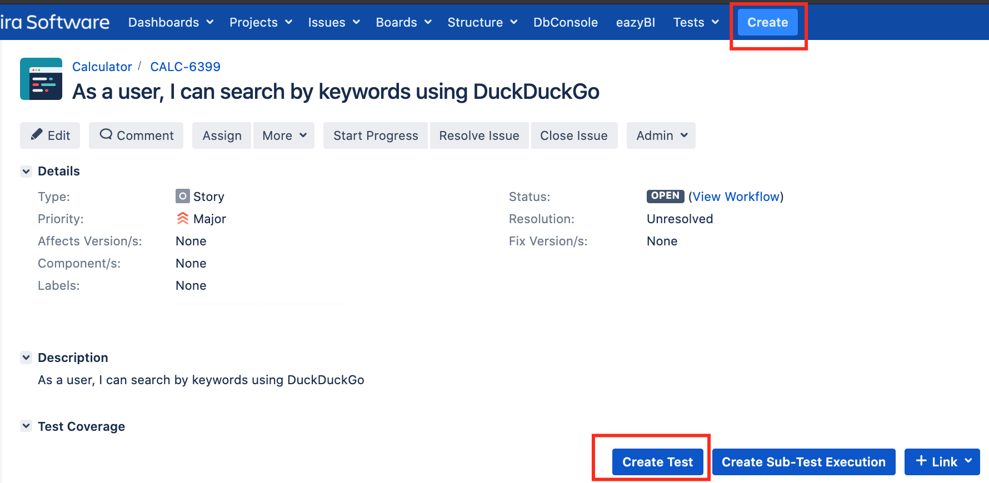The image size is (989, 483).
Task: Click the Major priority value text
Action: pos(209,219)
